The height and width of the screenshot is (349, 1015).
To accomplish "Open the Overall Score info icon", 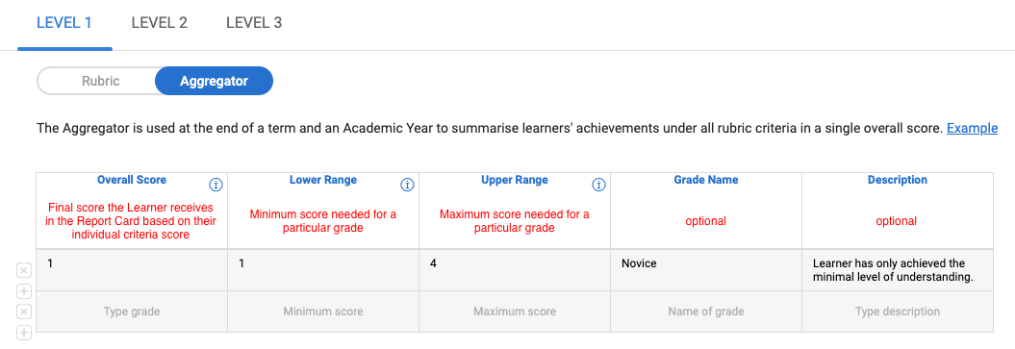I will [216, 185].
